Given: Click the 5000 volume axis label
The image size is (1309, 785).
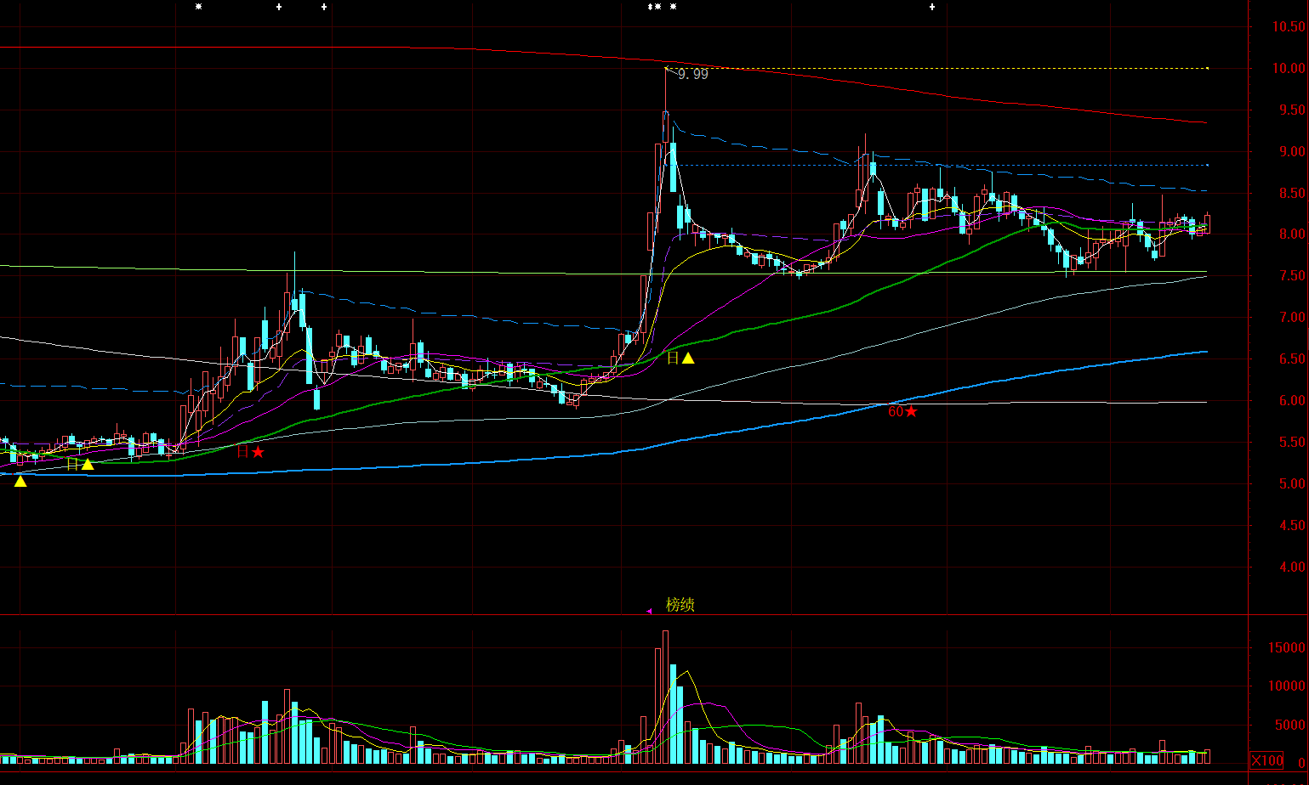Looking at the screenshot, I should (1290, 725).
